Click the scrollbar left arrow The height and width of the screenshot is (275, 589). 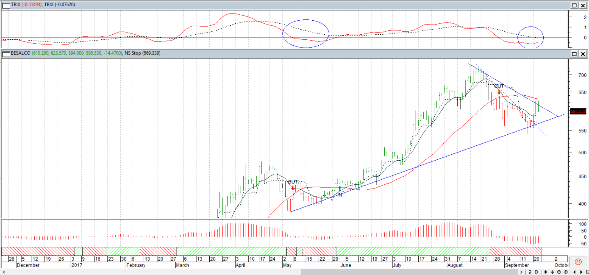click(x=4, y=272)
